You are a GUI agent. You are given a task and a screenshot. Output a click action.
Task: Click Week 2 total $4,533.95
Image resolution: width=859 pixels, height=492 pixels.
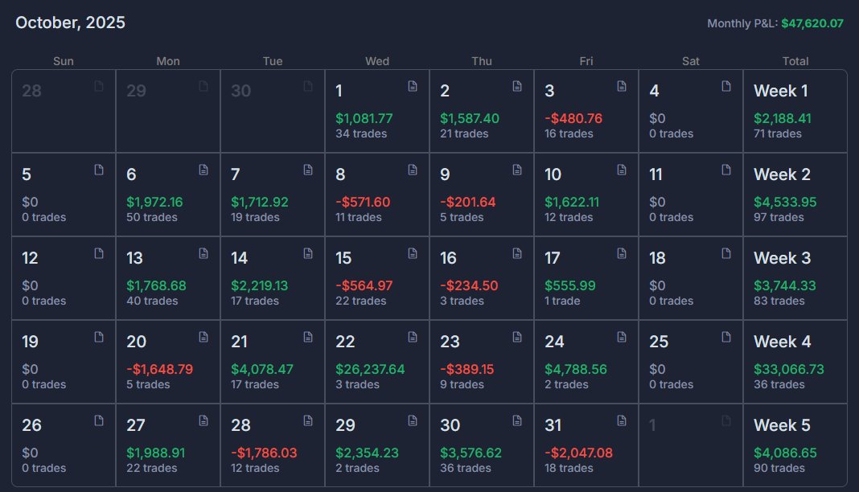point(785,202)
